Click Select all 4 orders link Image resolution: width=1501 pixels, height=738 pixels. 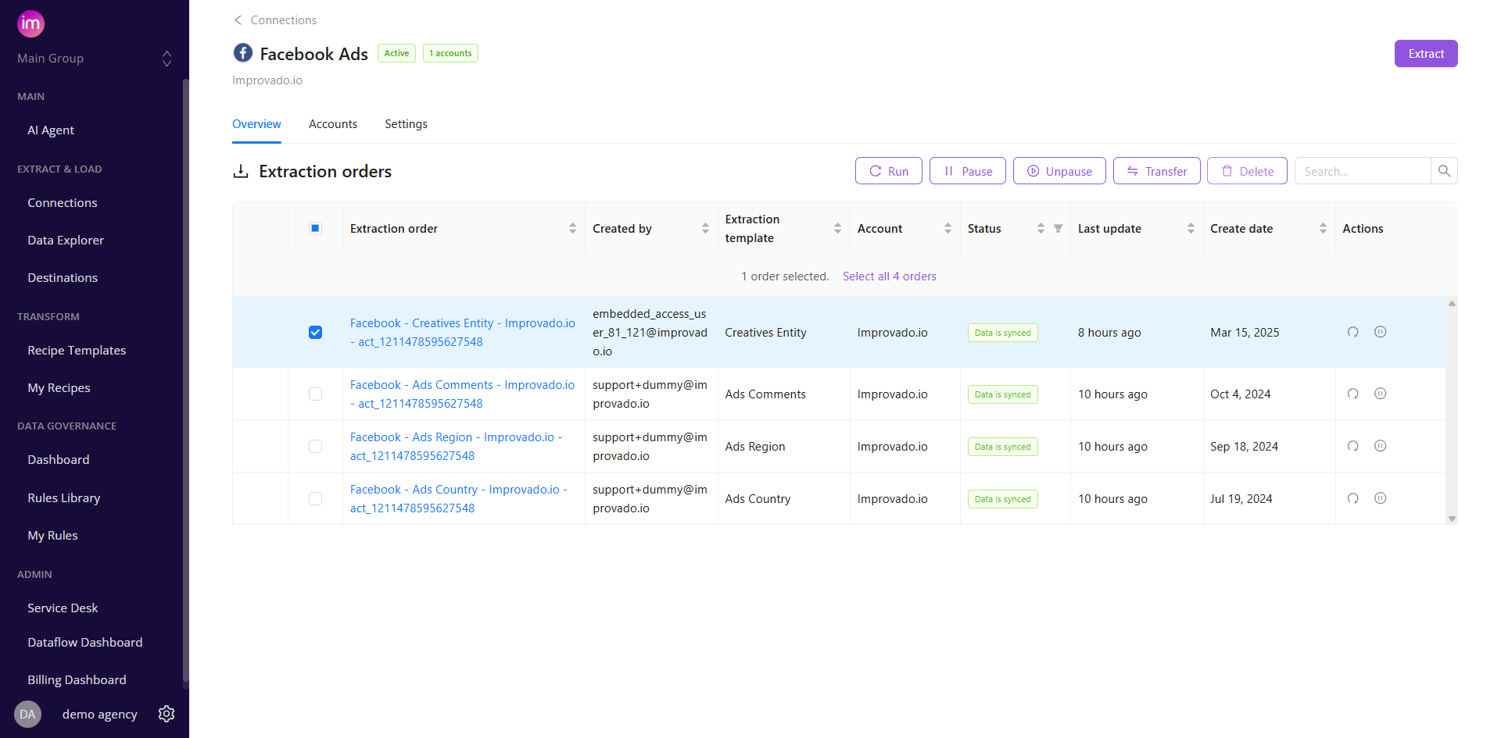889,276
